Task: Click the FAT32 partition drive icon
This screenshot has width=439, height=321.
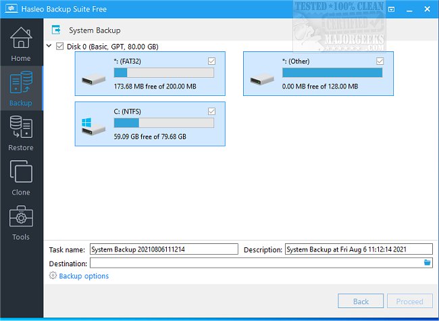Action: pos(93,80)
